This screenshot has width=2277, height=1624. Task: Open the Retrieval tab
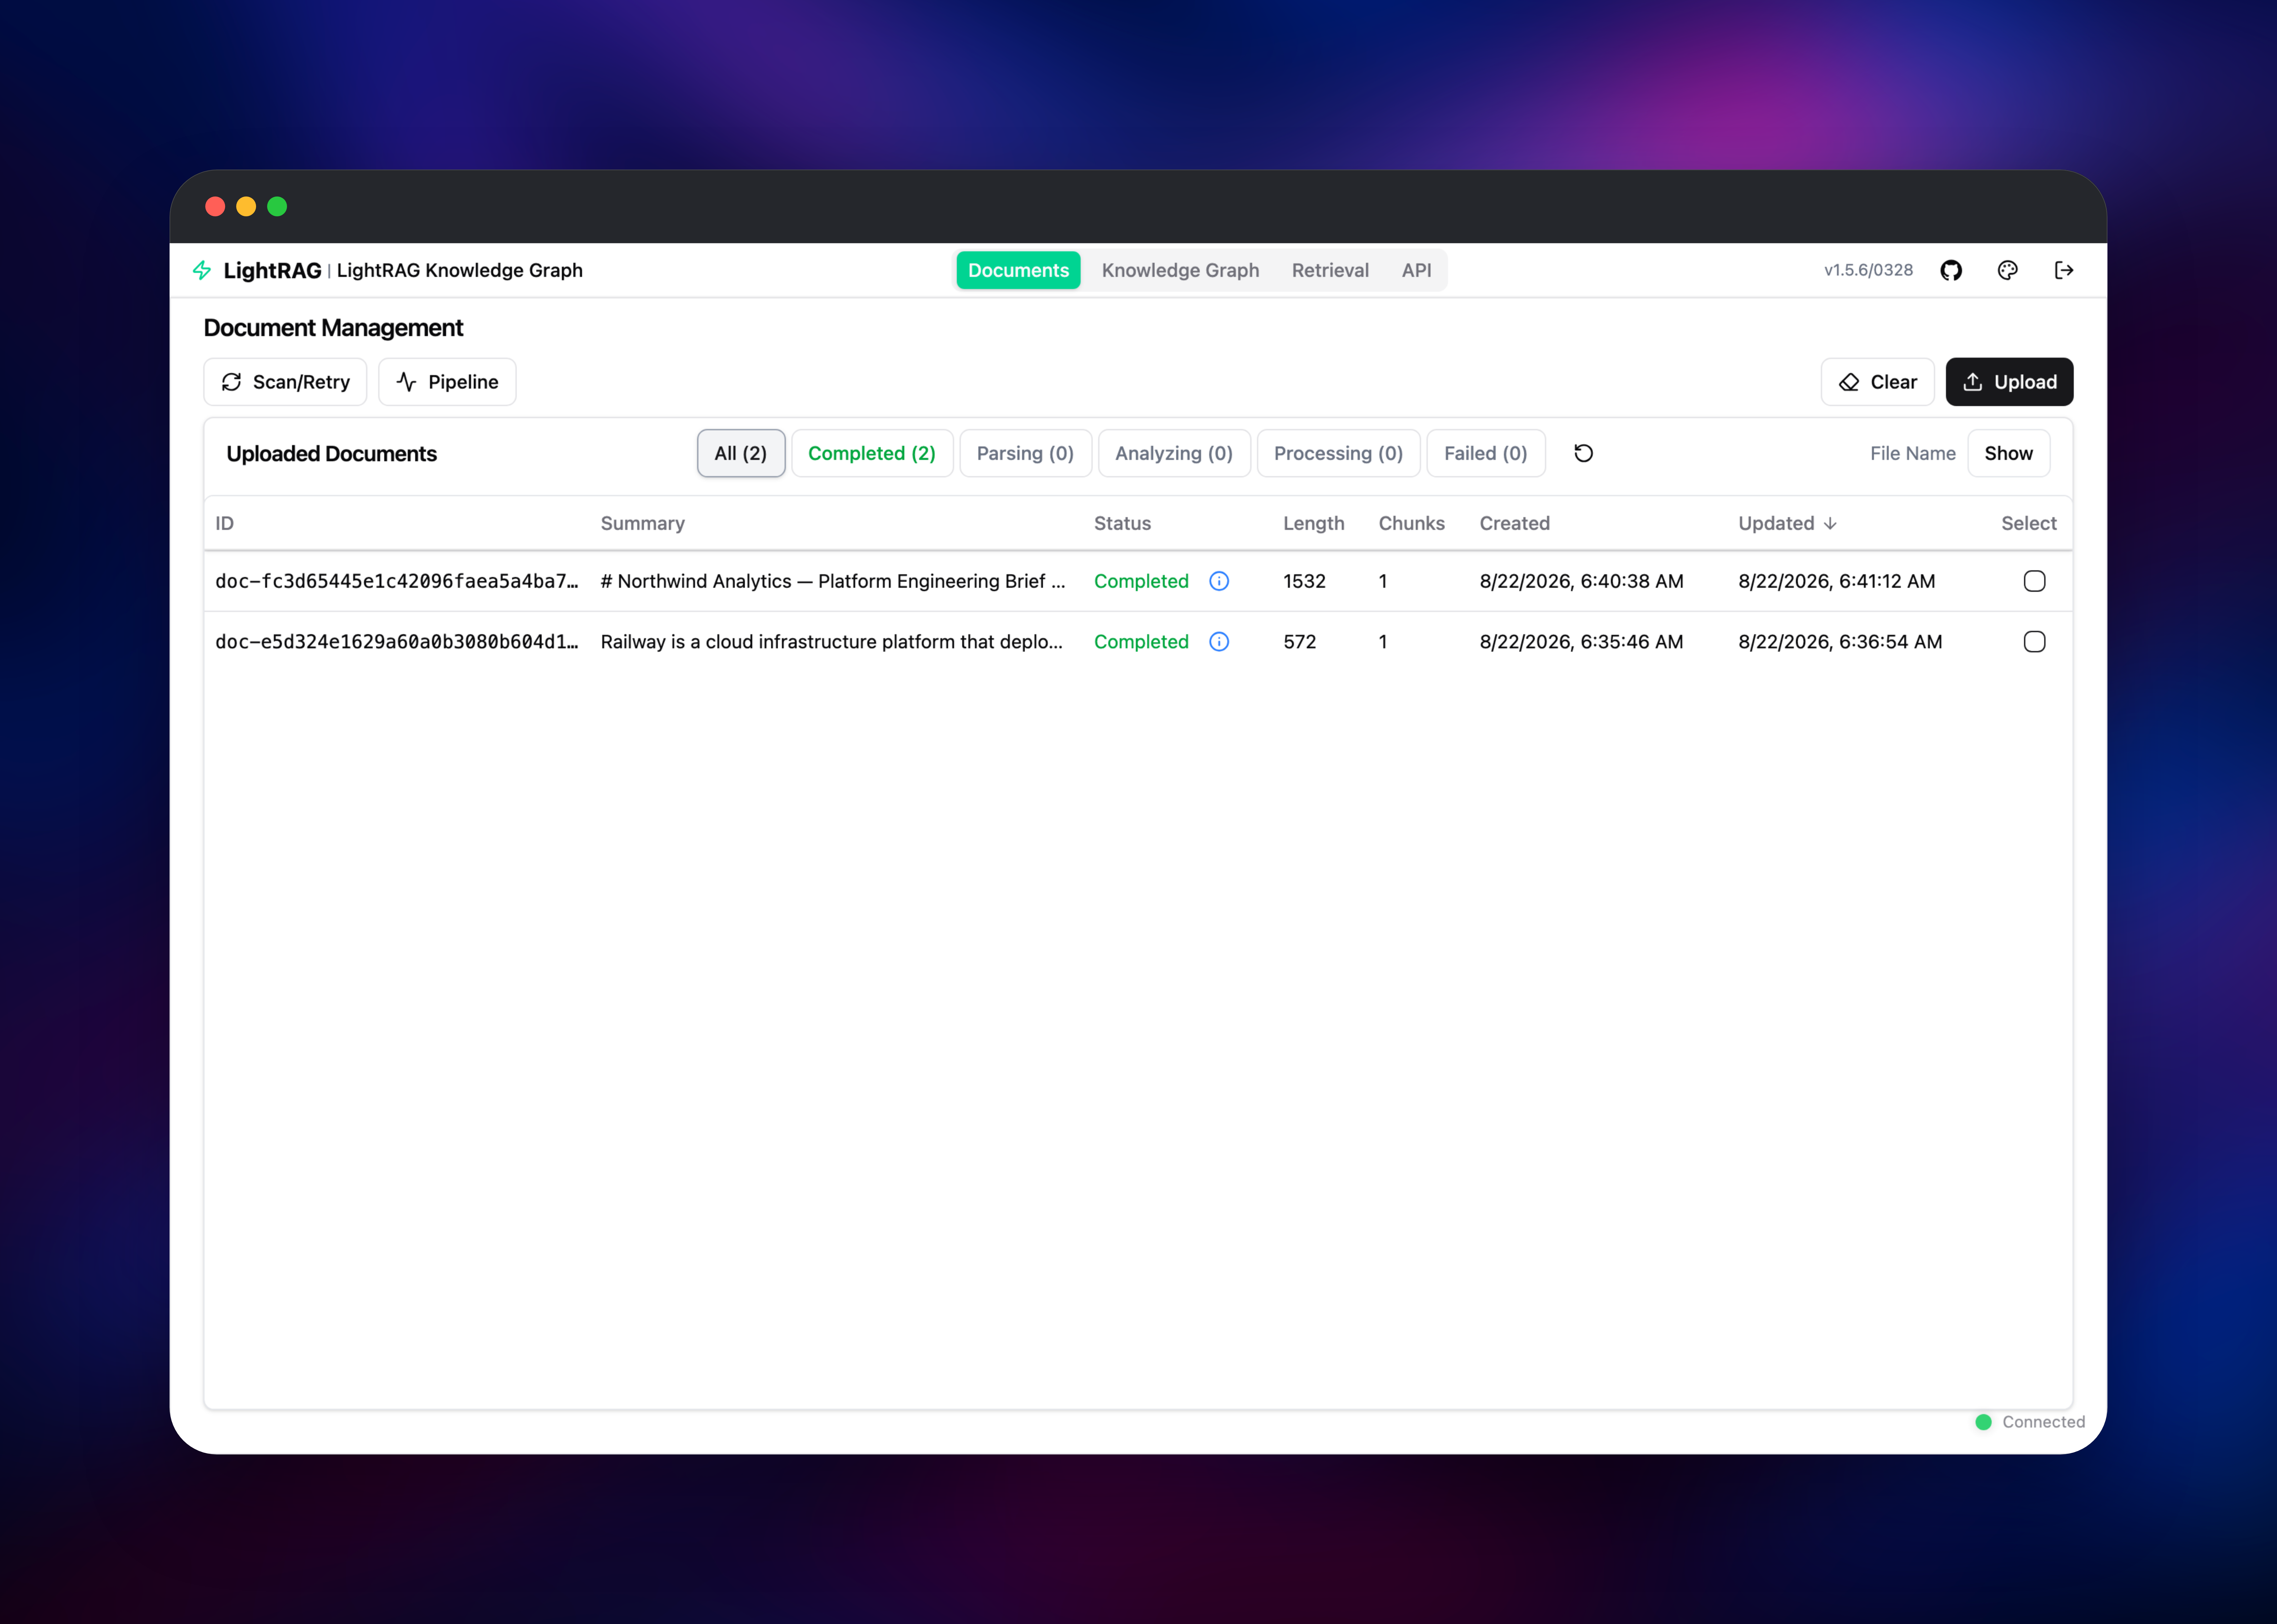point(1330,270)
